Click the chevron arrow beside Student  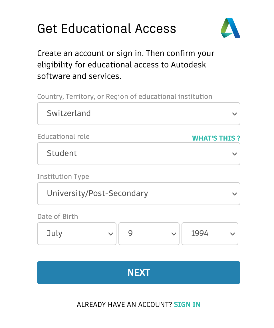tap(234, 154)
